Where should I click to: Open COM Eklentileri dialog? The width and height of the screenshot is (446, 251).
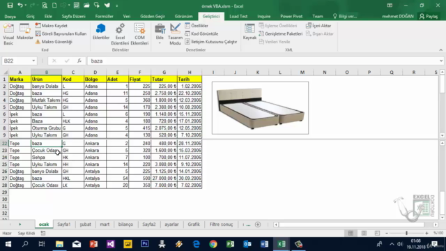139,34
